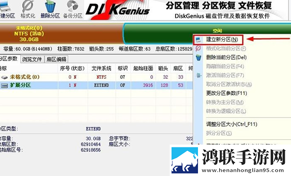Click the 文件系统 column header

tap(101, 69)
